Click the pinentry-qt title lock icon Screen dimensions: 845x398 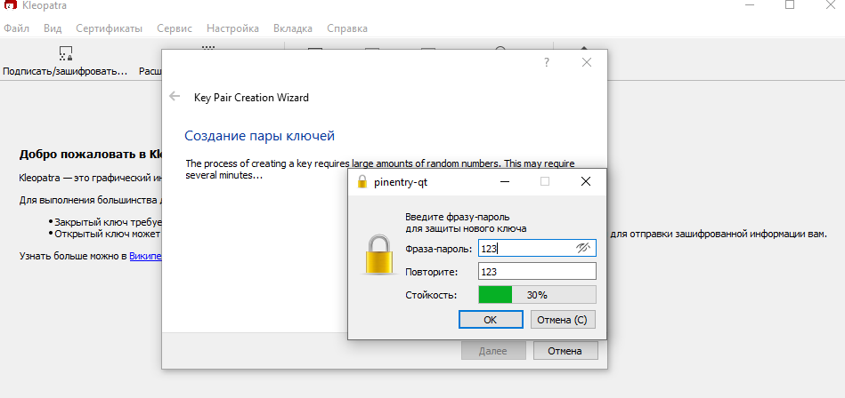tap(362, 182)
